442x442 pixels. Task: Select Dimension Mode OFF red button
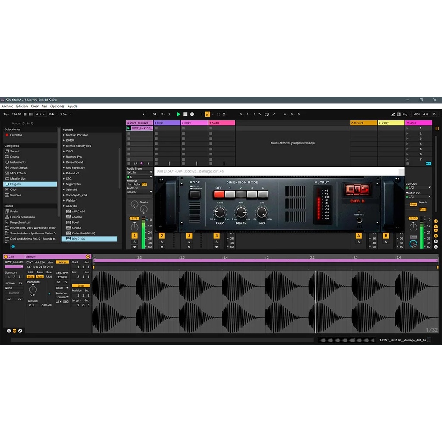click(219, 194)
